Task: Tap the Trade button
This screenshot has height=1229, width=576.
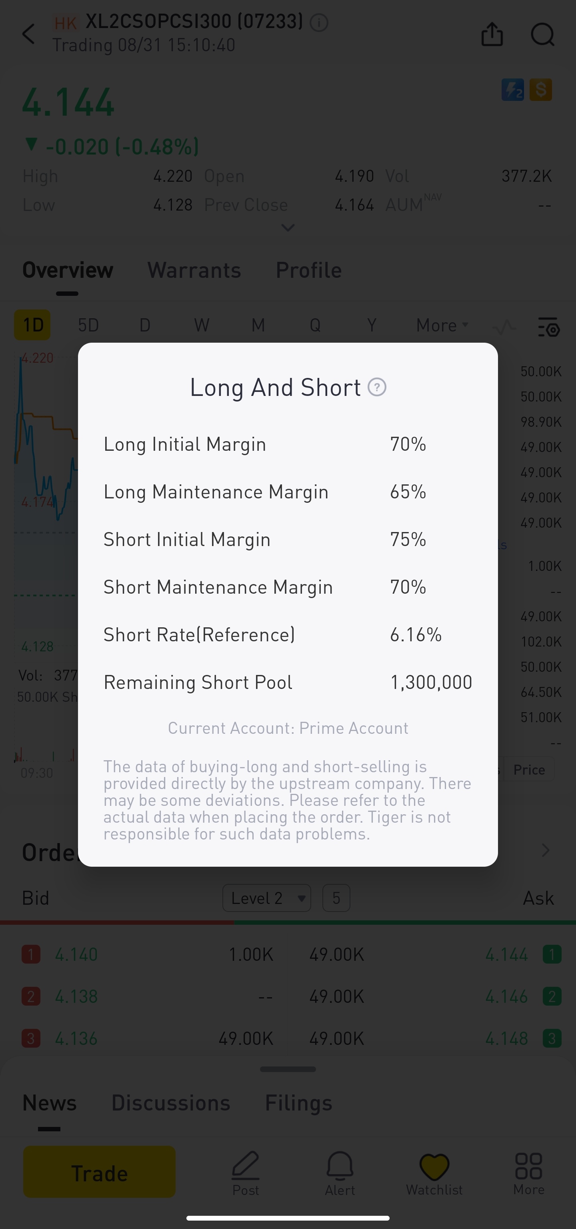Action: (x=99, y=1172)
